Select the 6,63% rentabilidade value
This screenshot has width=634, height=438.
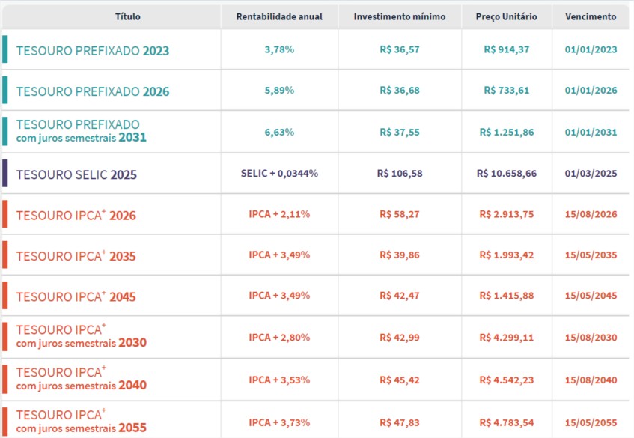(279, 132)
